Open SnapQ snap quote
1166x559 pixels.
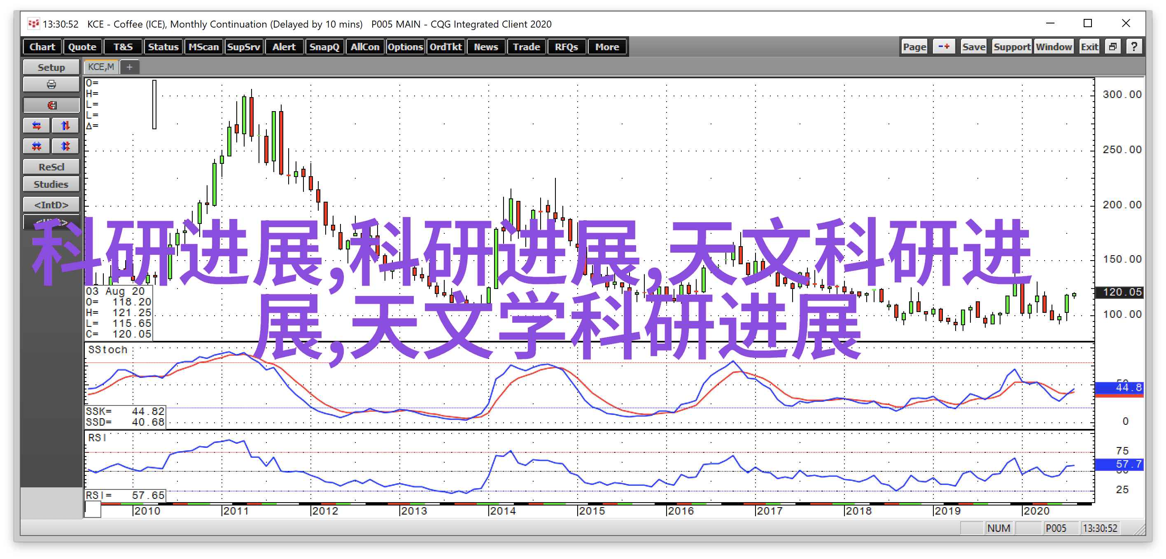pos(324,47)
